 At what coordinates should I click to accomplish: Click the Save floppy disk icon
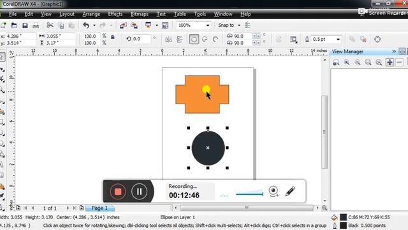(x=25, y=26)
